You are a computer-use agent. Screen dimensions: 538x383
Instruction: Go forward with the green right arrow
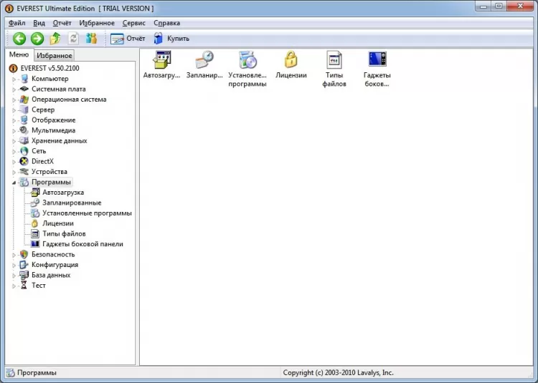coord(37,39)
